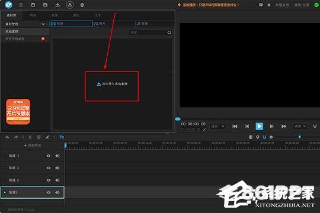This screenshot has height=213, width=320.
Task: Click the 开通会员 membership link
Action: click(x=282, y=5)
